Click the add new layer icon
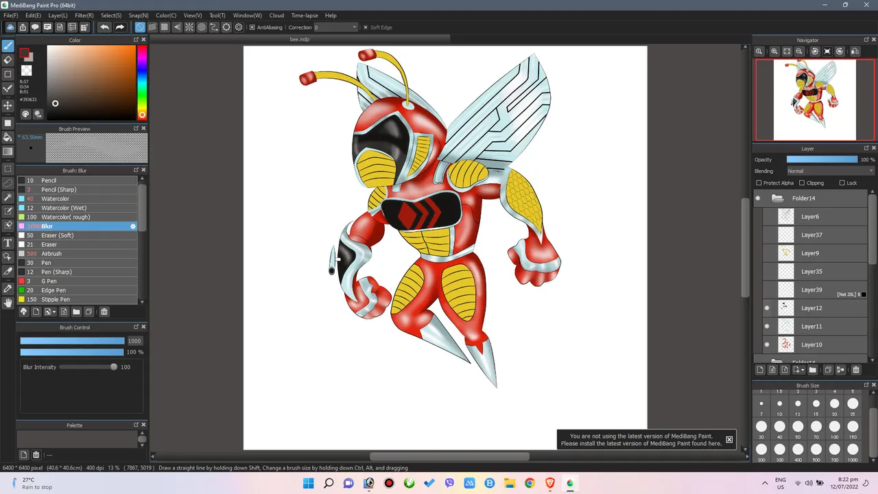The height and width of the screenshot is (494, 878). (760, 370)
